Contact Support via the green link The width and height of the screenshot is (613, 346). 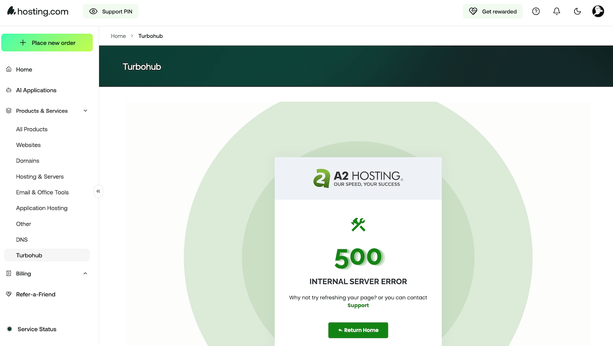(x=358, y=305)
